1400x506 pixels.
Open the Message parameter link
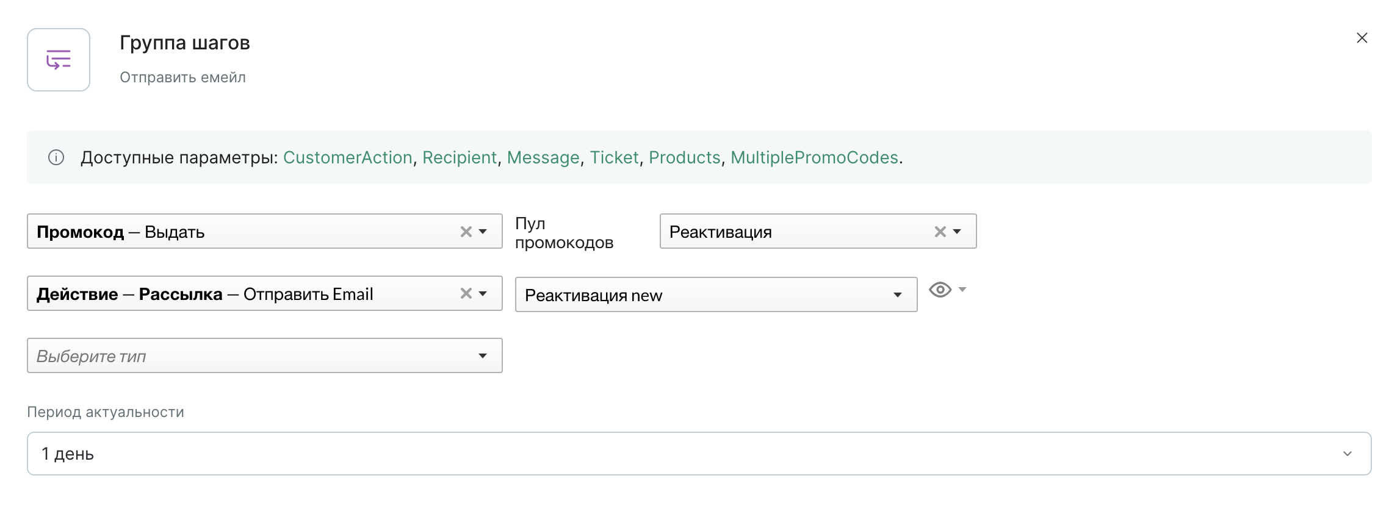pos(543,157)
